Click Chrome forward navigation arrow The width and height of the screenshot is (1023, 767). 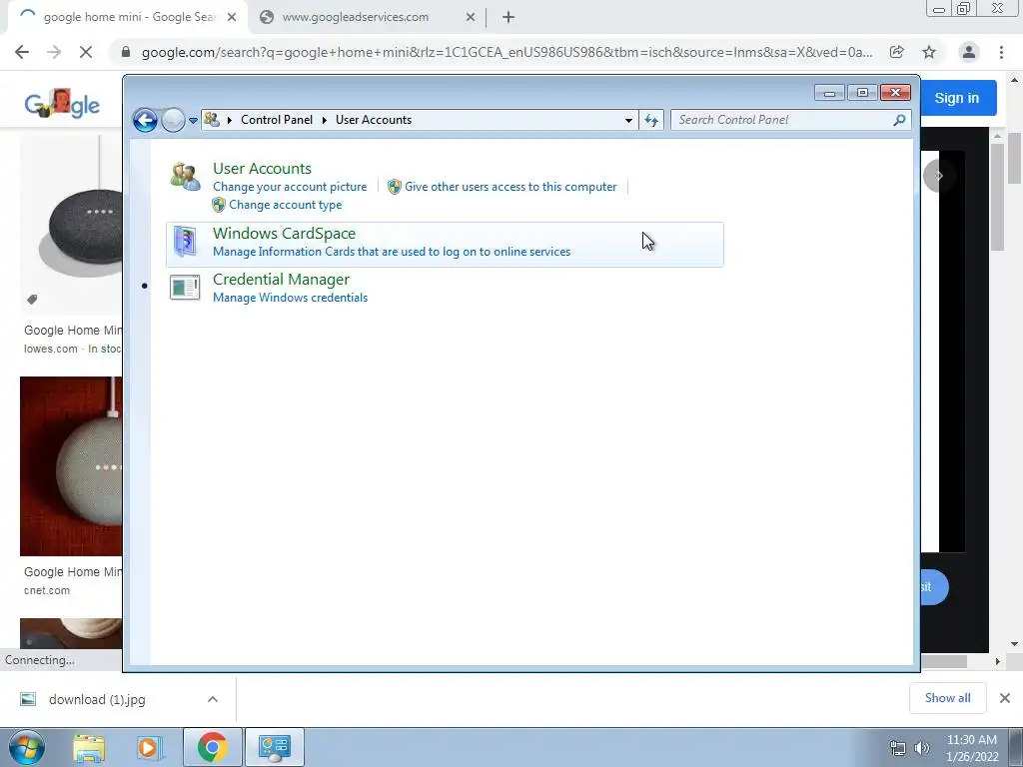54,52
